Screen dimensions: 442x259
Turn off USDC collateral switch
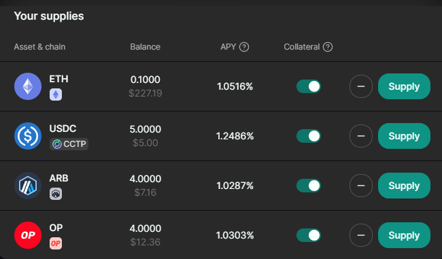click(309, 136)
